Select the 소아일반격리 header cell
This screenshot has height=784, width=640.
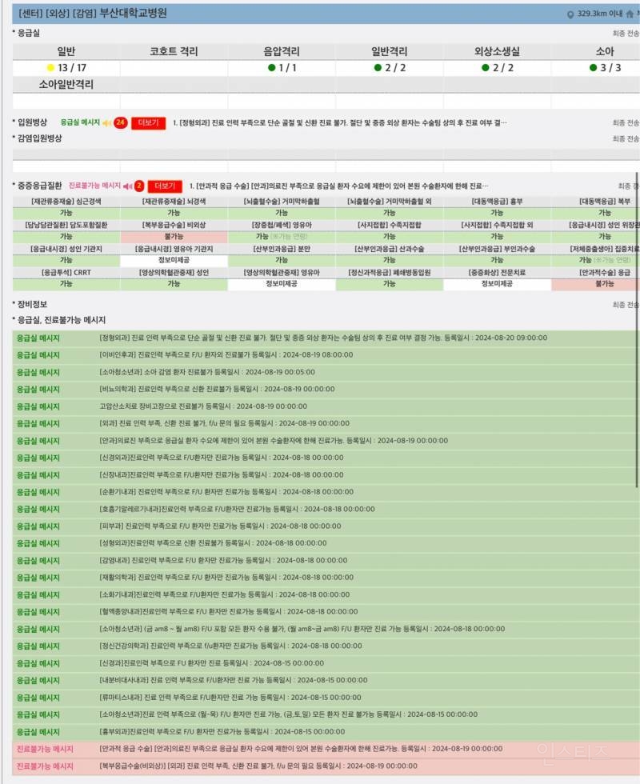66,85
